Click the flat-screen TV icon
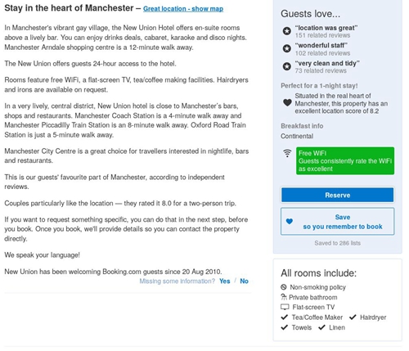 285,307
